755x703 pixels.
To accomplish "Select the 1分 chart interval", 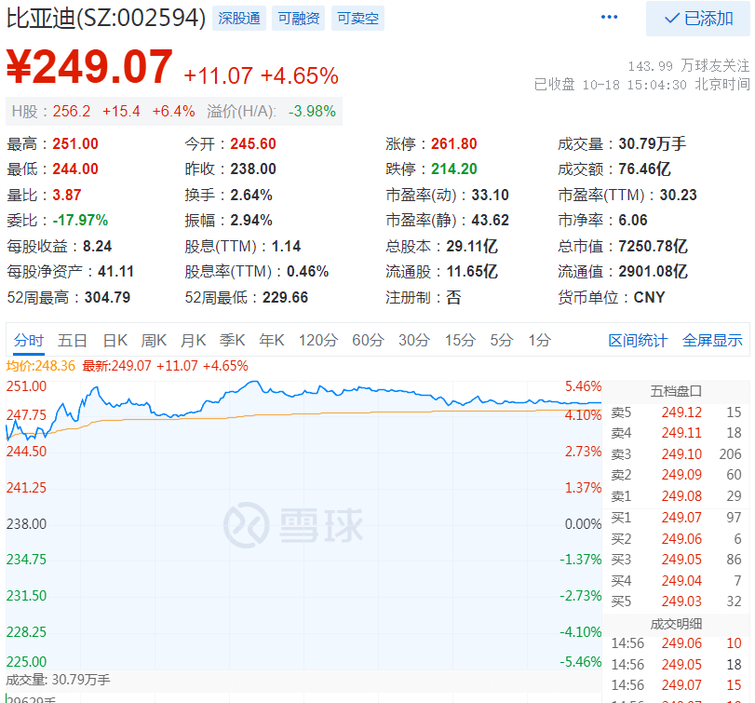I will pyautogui.click(x=539, y=340).
